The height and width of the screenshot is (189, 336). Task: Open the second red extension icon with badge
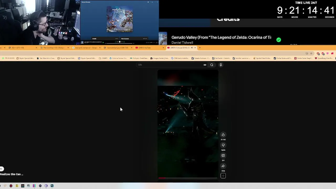click(323, 54)
